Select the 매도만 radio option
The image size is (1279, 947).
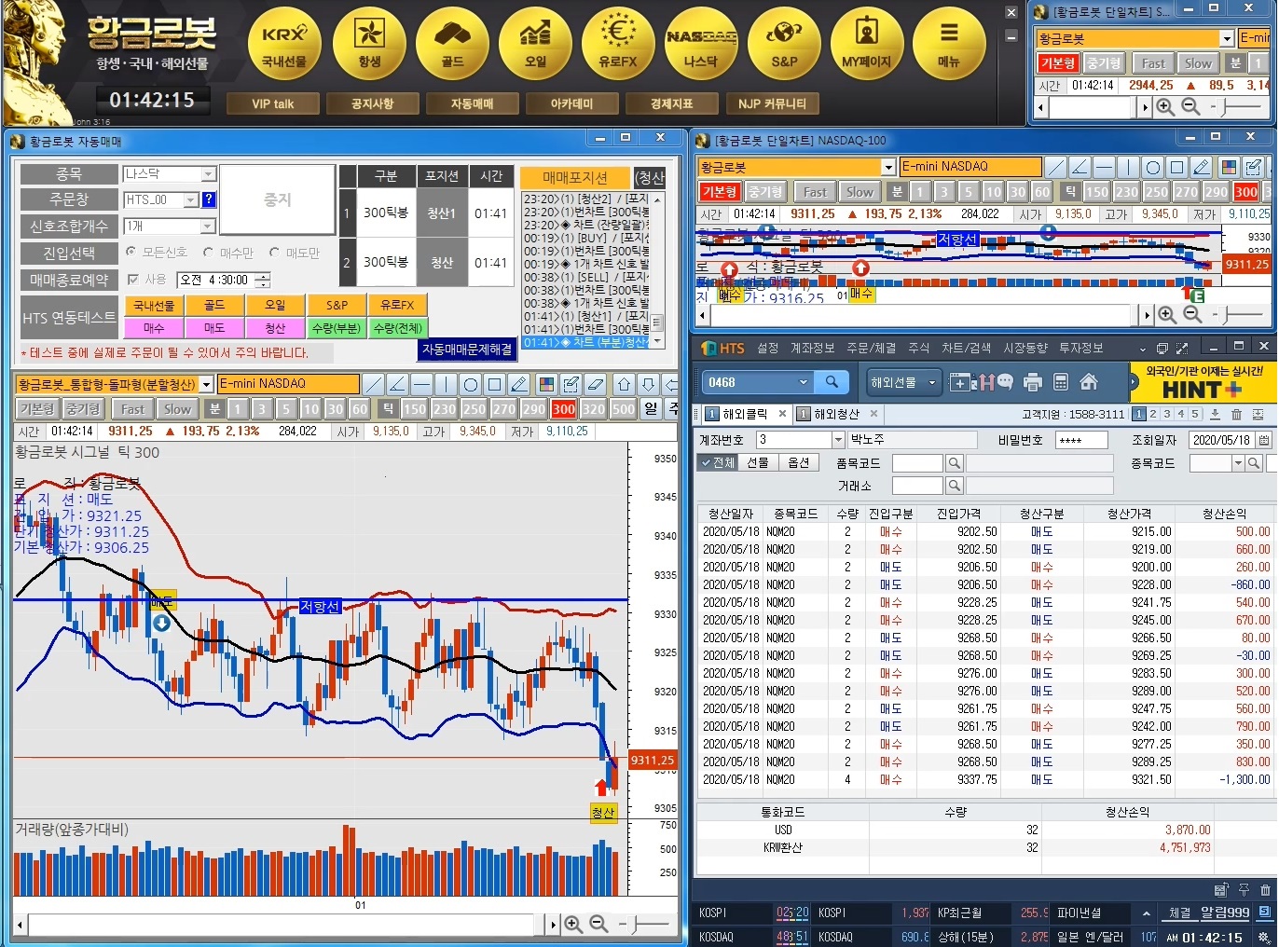click(x=274, y=252)
